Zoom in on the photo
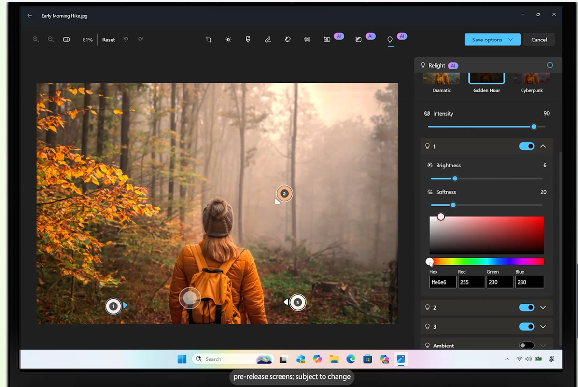Image resolution: width=578 pixels, height=387 pixels. click(x=36, y=40)
